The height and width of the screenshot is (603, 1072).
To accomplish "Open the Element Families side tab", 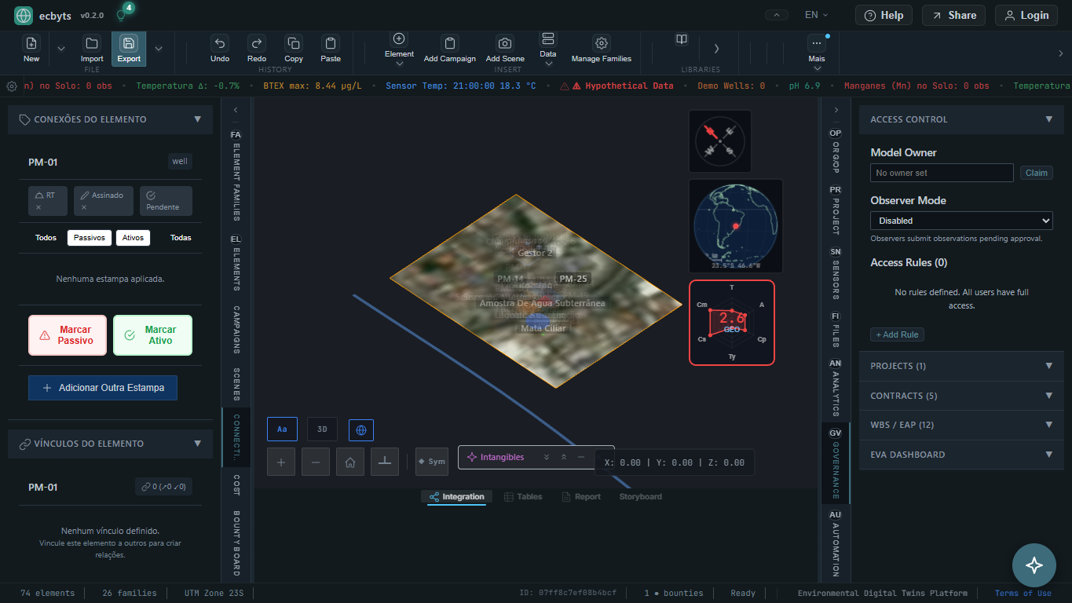I will [x=236, y=175].
